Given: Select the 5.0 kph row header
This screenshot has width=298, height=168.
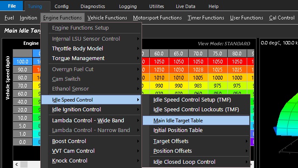Looking at the screenshot, I should [x=22, y=126].
